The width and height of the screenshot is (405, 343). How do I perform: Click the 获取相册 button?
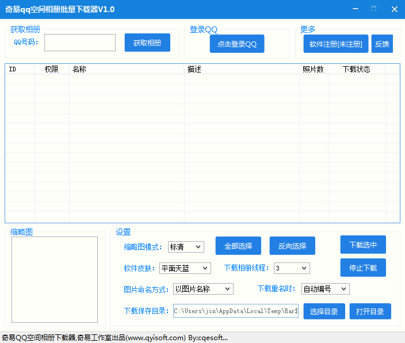point(147,43)
